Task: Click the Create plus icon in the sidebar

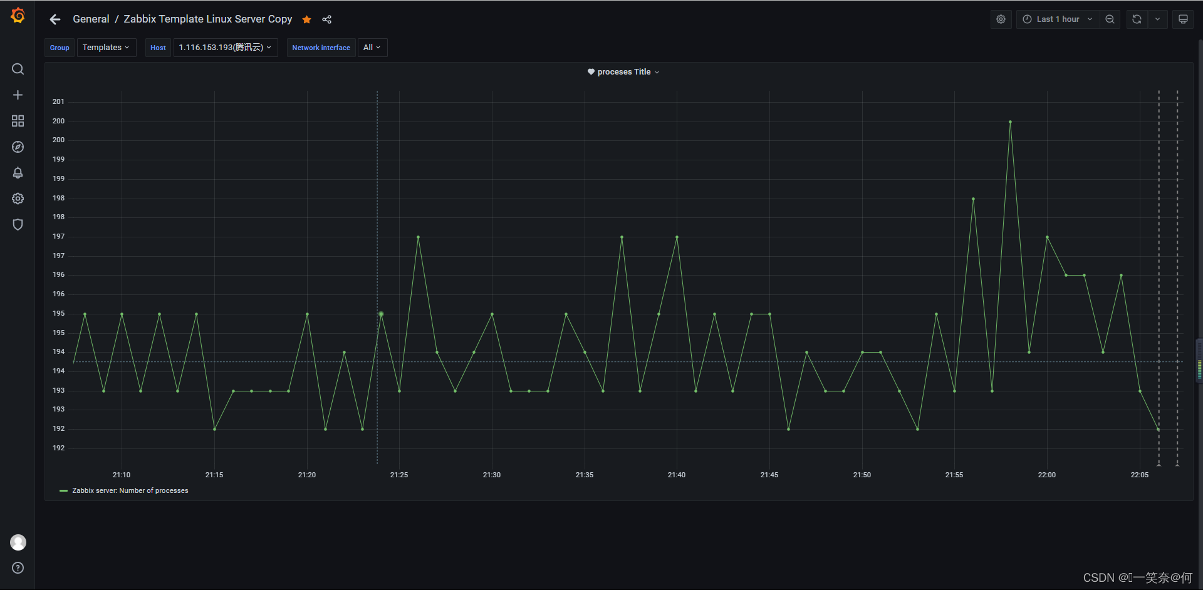Action: pyautogui.click(x=18, y=95)
